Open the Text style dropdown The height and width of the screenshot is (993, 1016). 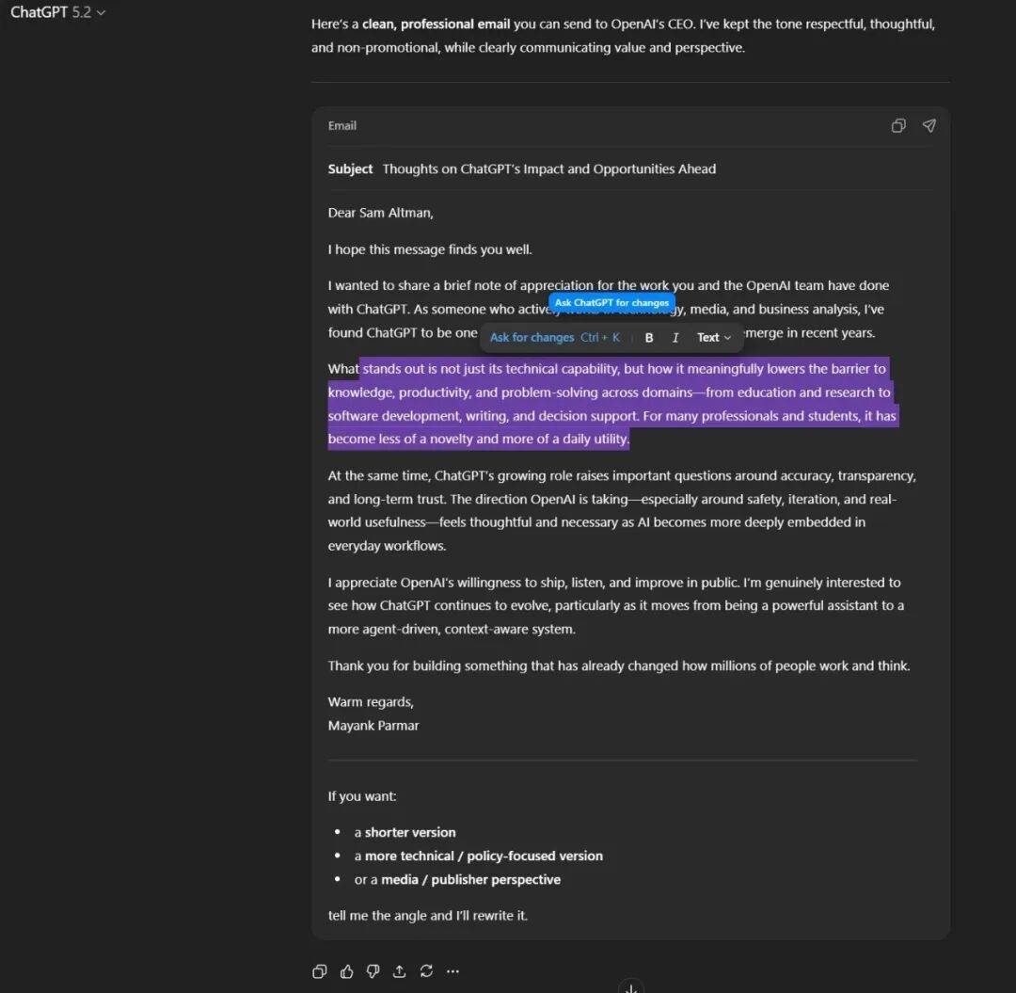pyautogui.click(x=713, y=338)
